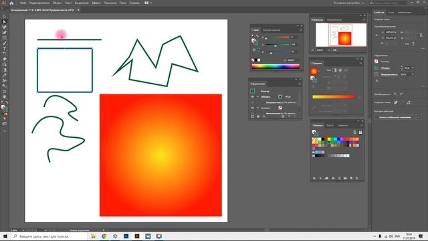This screenshot has height=241, width=428.
Task: Create a new color group folder icon
Action: coord(345,178)
